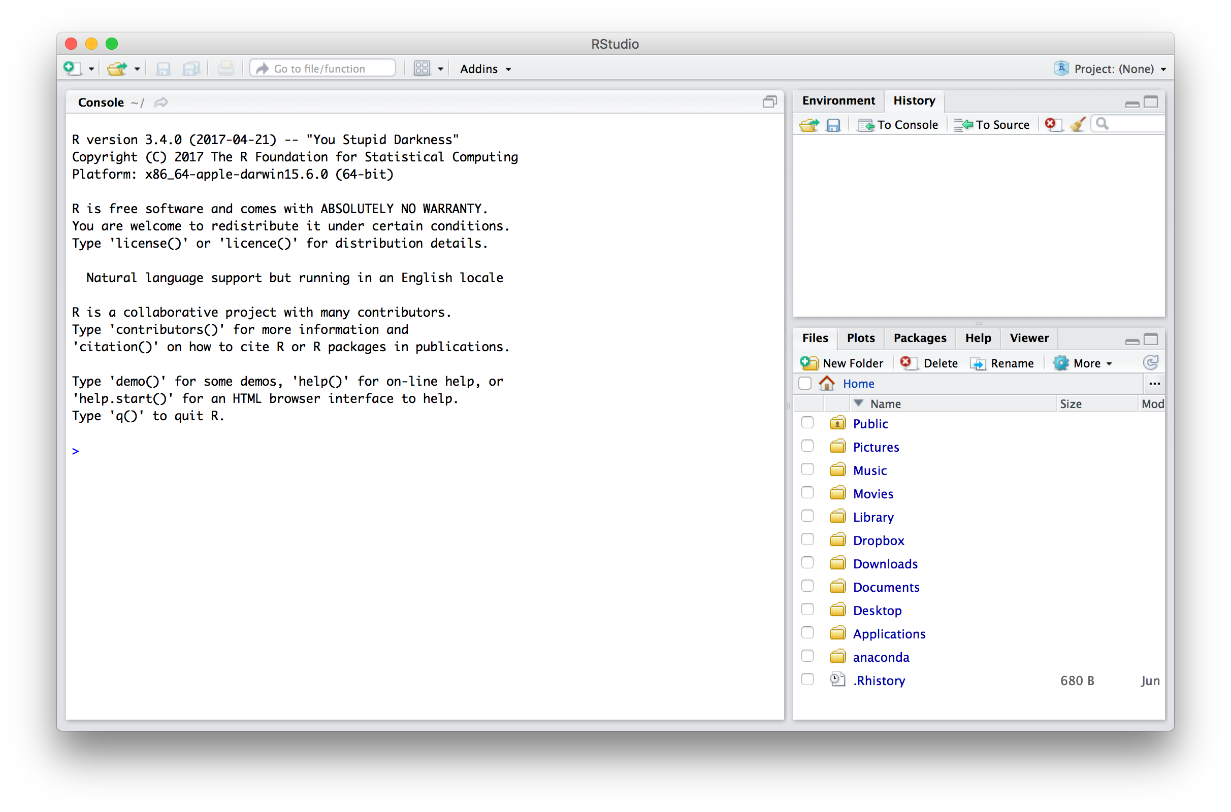The image size is (1231, 812).
Task: Click the console view-directory arrow icon
Action: point(161,103)
